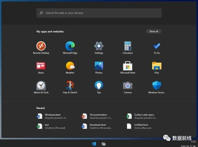The width and height of the screenshot is (198, 147).
Task: Open Microsoft Store
Action: 128,68
